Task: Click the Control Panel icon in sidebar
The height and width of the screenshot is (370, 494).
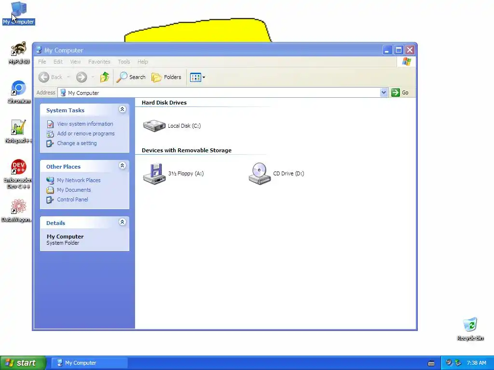Action: pyautogui.click(x=50, y=200)
